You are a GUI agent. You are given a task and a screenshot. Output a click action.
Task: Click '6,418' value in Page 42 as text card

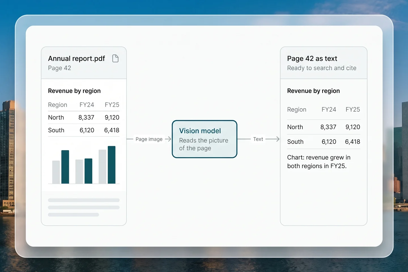pyautogui.click(x=353, y=142)
